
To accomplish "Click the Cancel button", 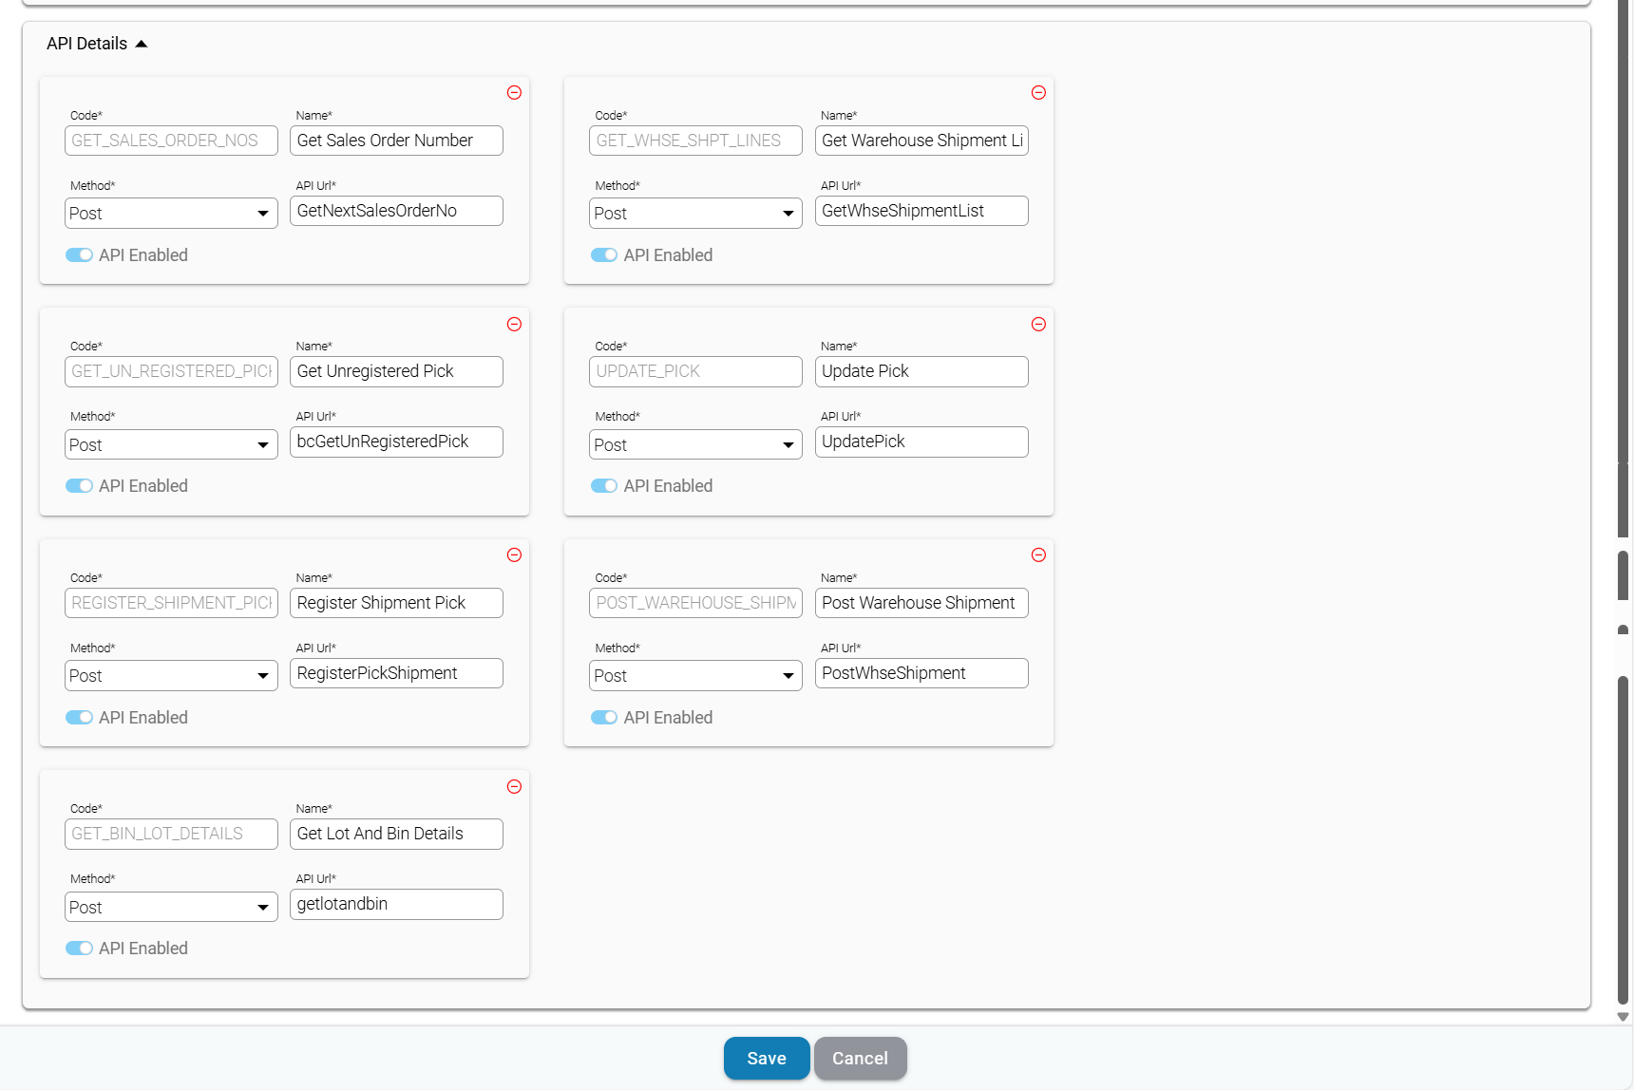I will 860,1059.
